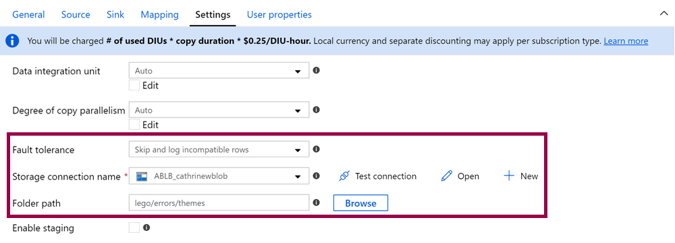Open the Data integration unit dropdown
This screenshot has height=243, width=675.
coord(219,71)
